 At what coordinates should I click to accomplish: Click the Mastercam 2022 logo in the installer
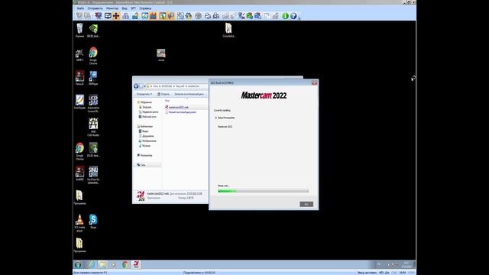tap(264, 95)
